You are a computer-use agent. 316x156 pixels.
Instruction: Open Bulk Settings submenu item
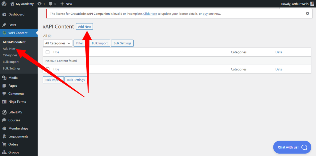pos(11,68)
